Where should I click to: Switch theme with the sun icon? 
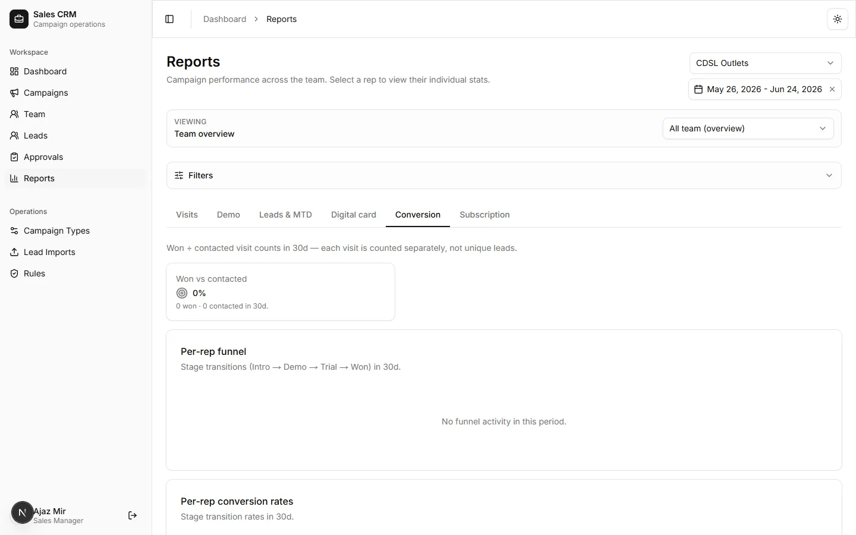click(838, 19)
